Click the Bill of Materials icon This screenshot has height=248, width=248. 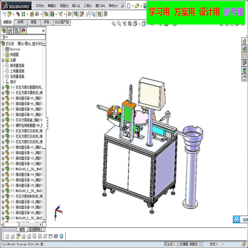[76, 14]
